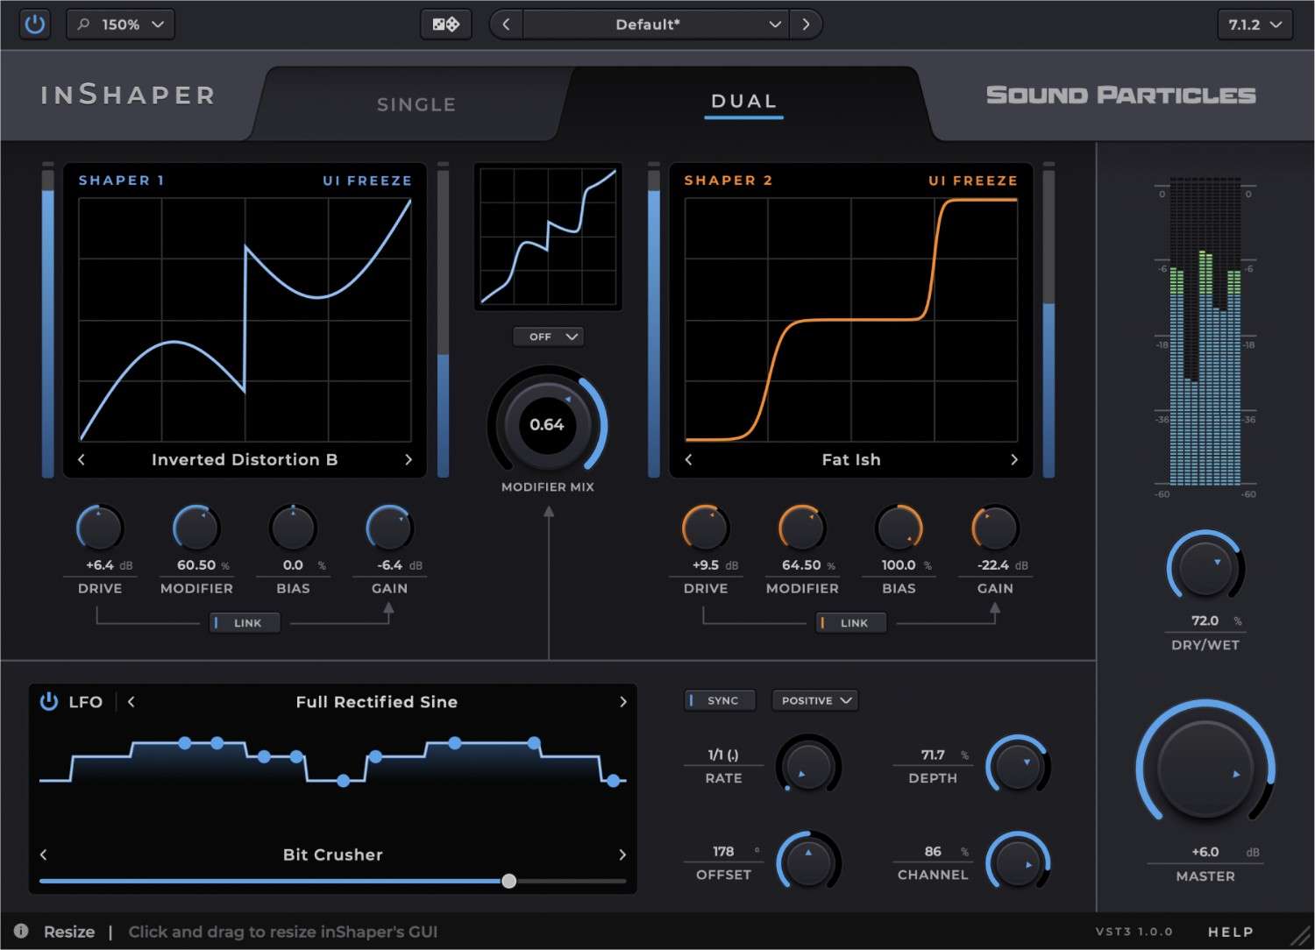Click the Bit Crusher slider handle

(508, 881)
